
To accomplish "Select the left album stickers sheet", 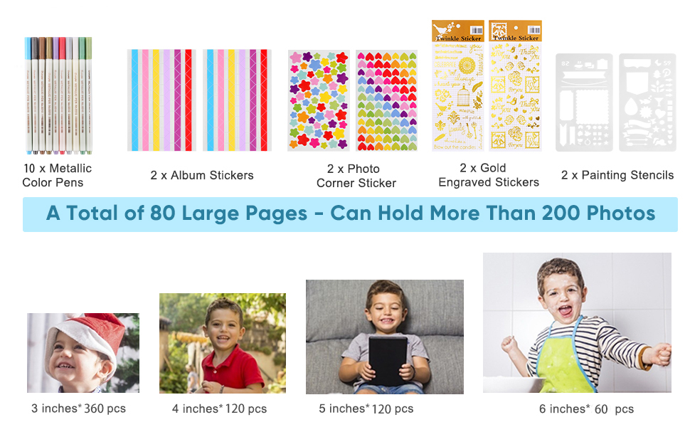I will click(161, 100).
